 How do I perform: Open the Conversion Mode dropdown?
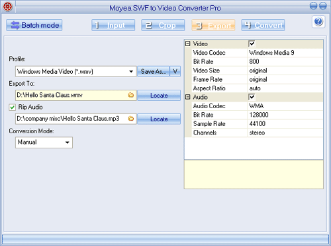tap(44, 142)
